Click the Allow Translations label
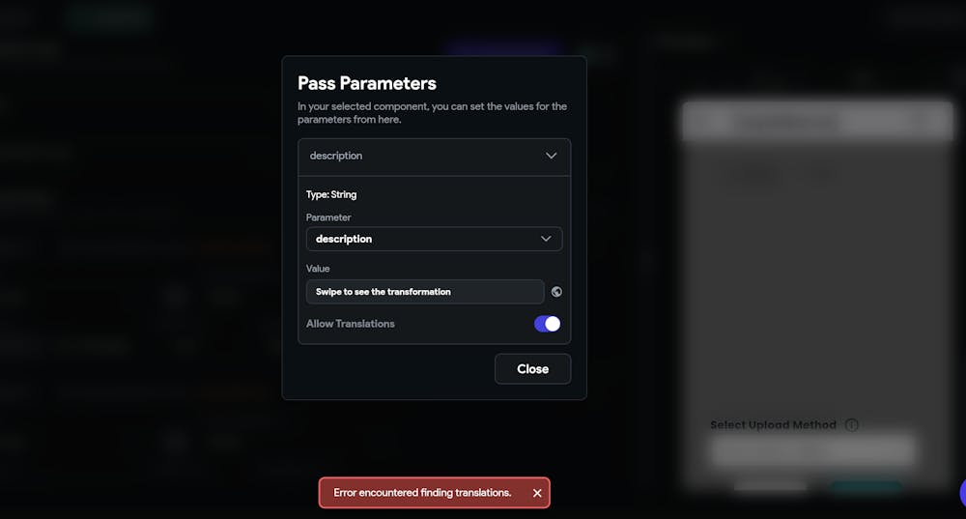 coord(350,324)
